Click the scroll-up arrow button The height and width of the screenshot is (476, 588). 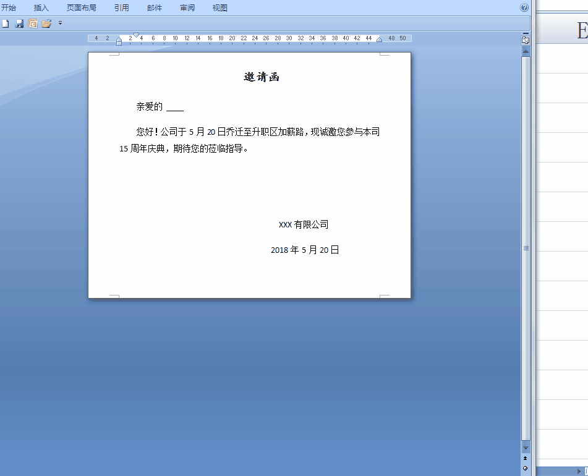pyautogui.click(x=525, y=49)
